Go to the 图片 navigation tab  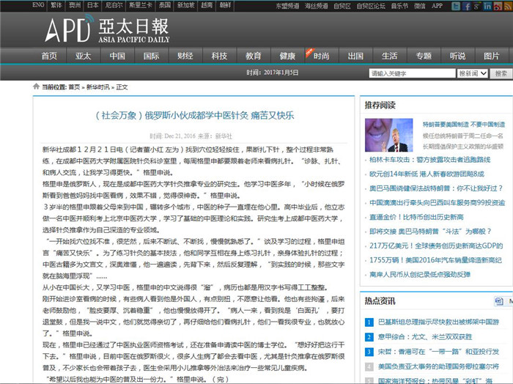click(492, 56)
